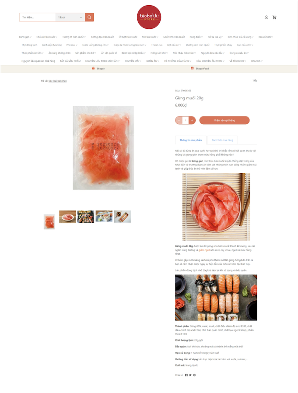Viewport: 298px width, 393px height.
Task: Share product on Facebook
Action: [x=186, y=375]
